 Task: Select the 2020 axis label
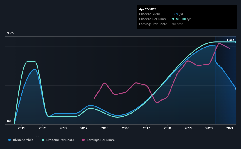point(209,128)
